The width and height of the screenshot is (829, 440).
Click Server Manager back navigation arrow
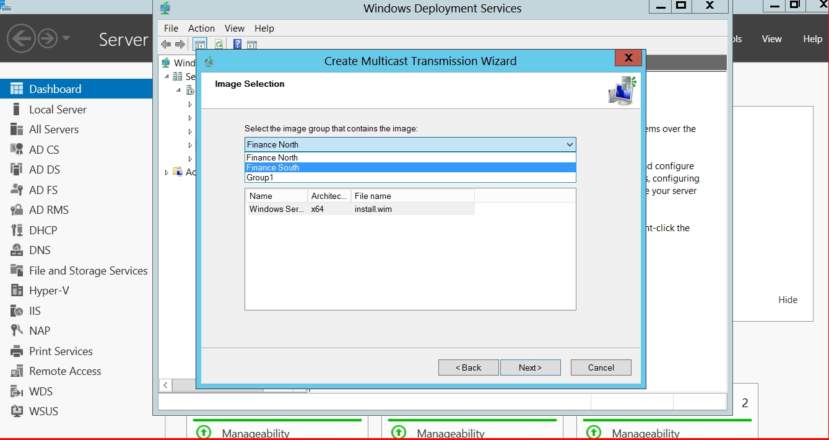tap(20, 39)
